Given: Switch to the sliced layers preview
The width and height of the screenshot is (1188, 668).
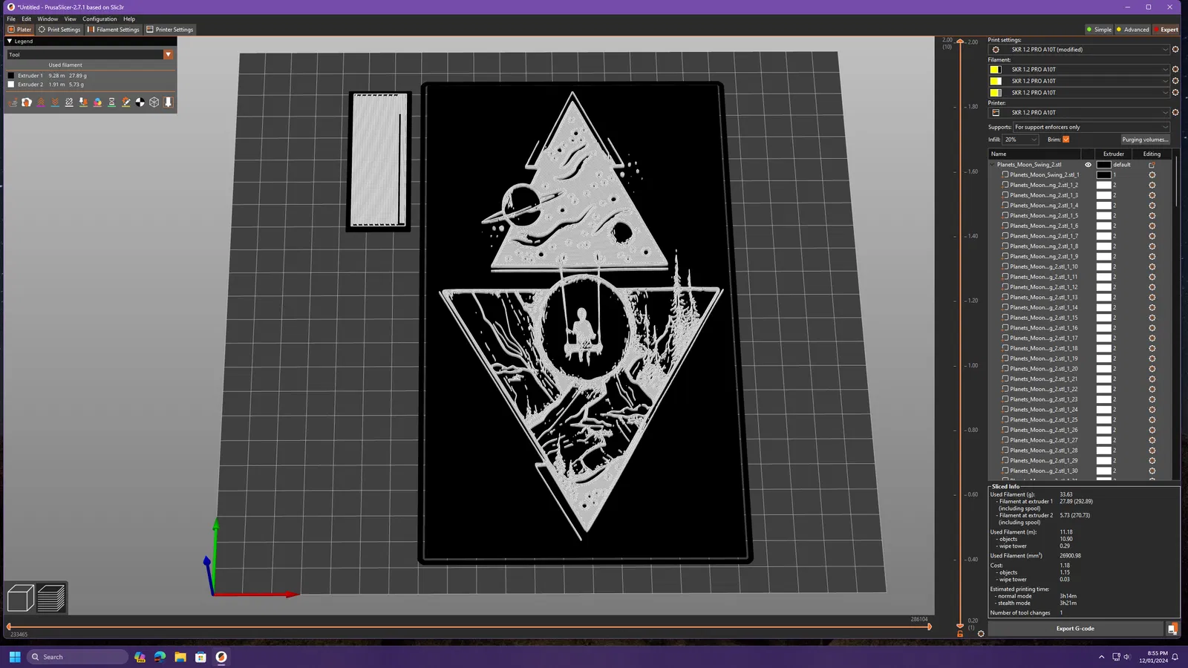Looking at the screenshot, I should click(x=51, y=597).
